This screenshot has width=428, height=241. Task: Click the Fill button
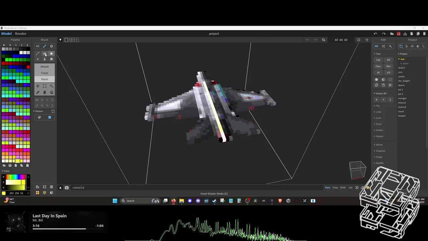pyautogui.click(x=389, y=60)
